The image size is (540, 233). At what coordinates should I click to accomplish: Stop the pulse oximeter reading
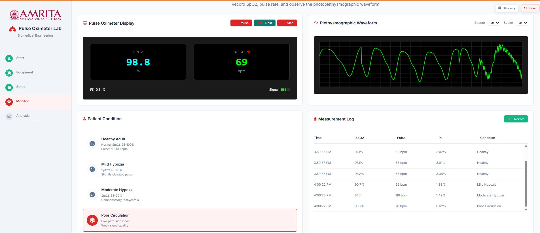click(287, 23)
